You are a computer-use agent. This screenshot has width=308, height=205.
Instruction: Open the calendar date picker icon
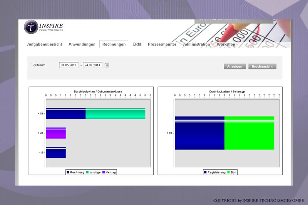pos(107,65)
